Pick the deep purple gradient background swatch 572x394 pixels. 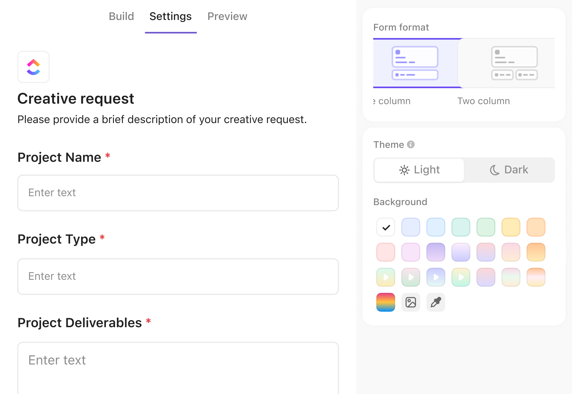click(x=436, y=252)
